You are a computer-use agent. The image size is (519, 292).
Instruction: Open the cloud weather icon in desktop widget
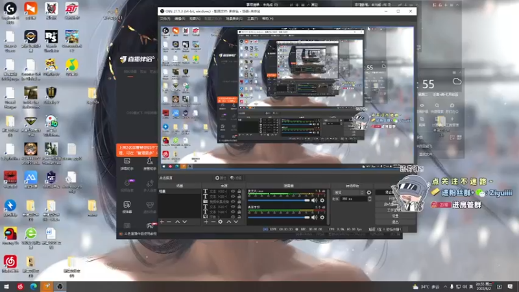pos(457,82)
